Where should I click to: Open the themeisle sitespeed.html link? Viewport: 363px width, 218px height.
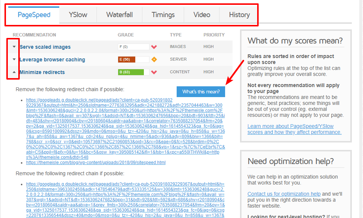(96, 163)
